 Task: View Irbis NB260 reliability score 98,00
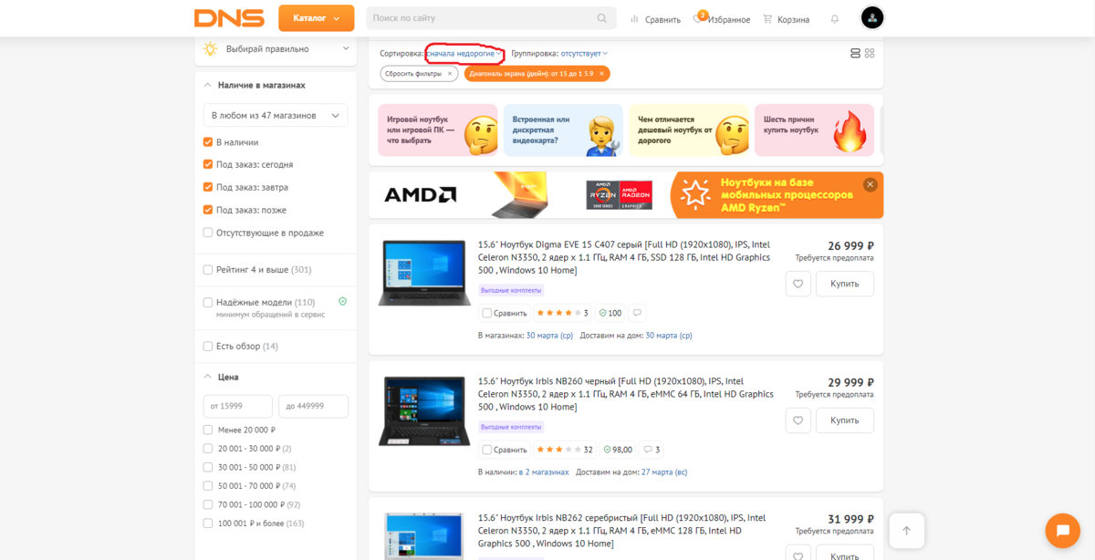[x=618, y=450]
